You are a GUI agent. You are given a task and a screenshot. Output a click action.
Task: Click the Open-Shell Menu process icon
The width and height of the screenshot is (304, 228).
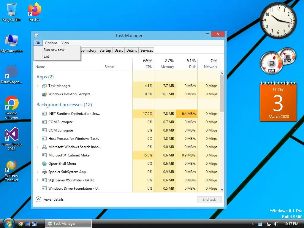click(44, 164)
